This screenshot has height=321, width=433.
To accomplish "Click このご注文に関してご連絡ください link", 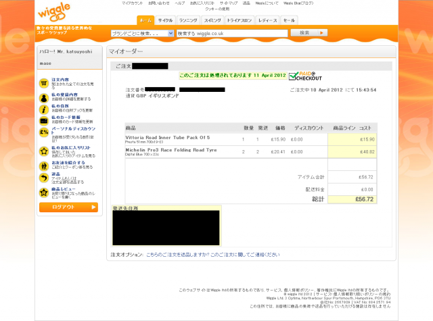I will (x=245, y=255).
